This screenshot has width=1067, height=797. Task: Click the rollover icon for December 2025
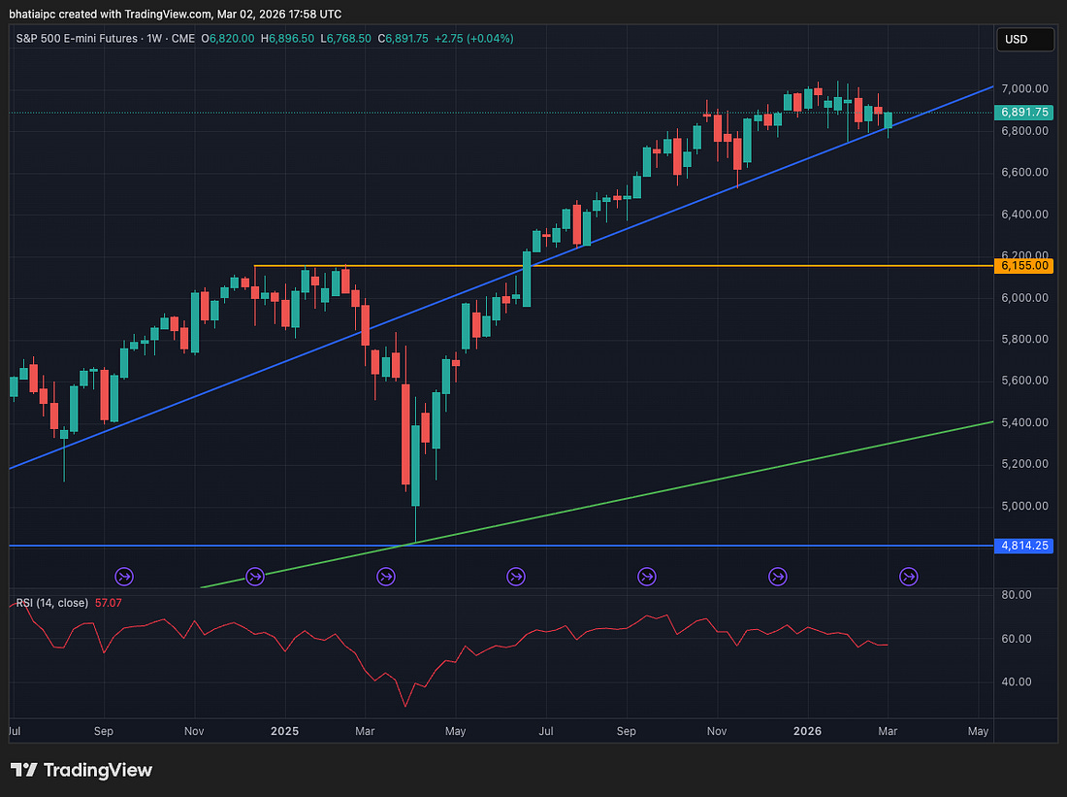(x=778, y=577)
